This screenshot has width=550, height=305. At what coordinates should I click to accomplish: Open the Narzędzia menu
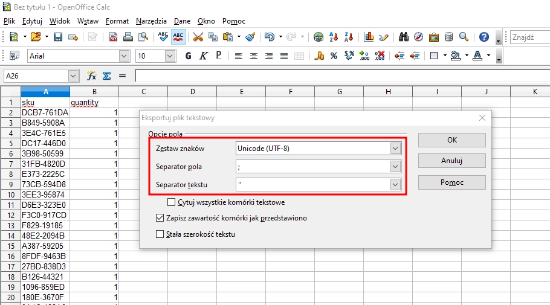[x=151, y=21]
